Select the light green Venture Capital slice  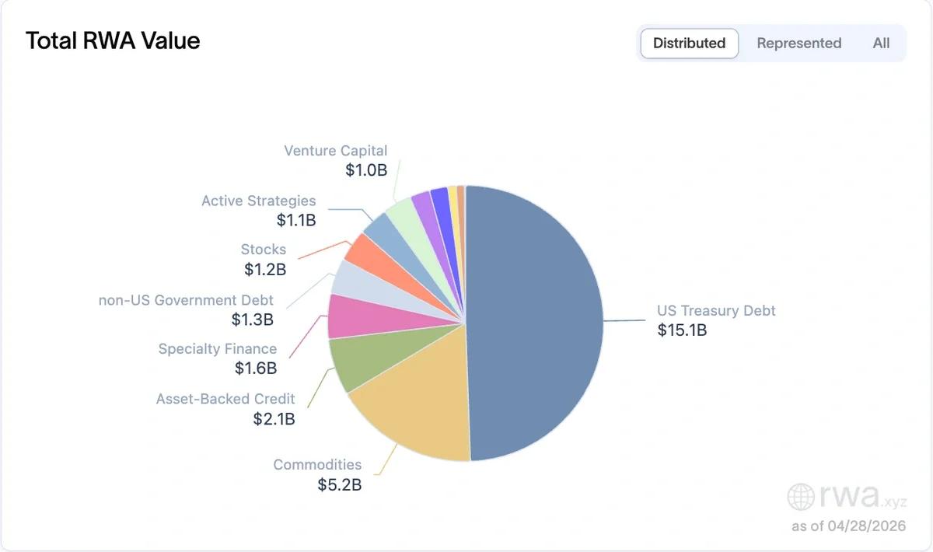400,215
